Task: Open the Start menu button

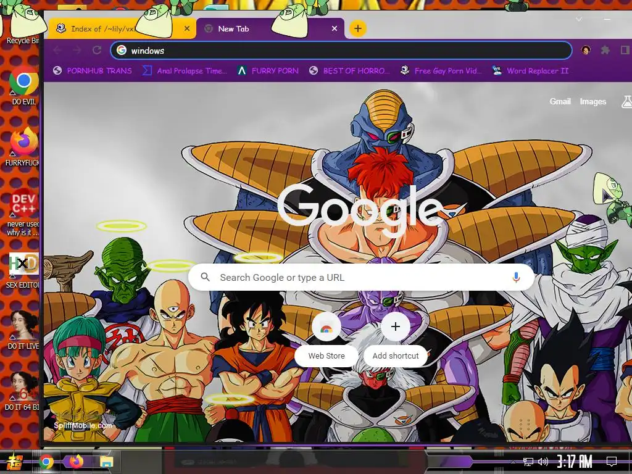Action: point(15,461)
